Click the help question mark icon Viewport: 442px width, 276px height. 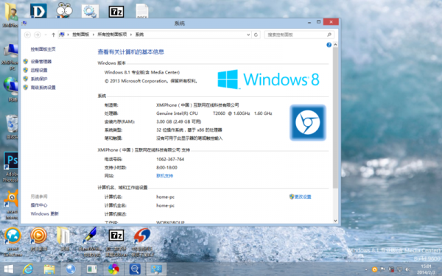329,45
